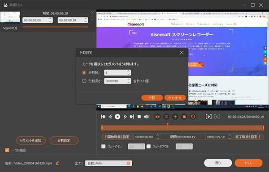Click the キャンセル button
Viewport: 269px width, 172px height.
tap(175, 98)
